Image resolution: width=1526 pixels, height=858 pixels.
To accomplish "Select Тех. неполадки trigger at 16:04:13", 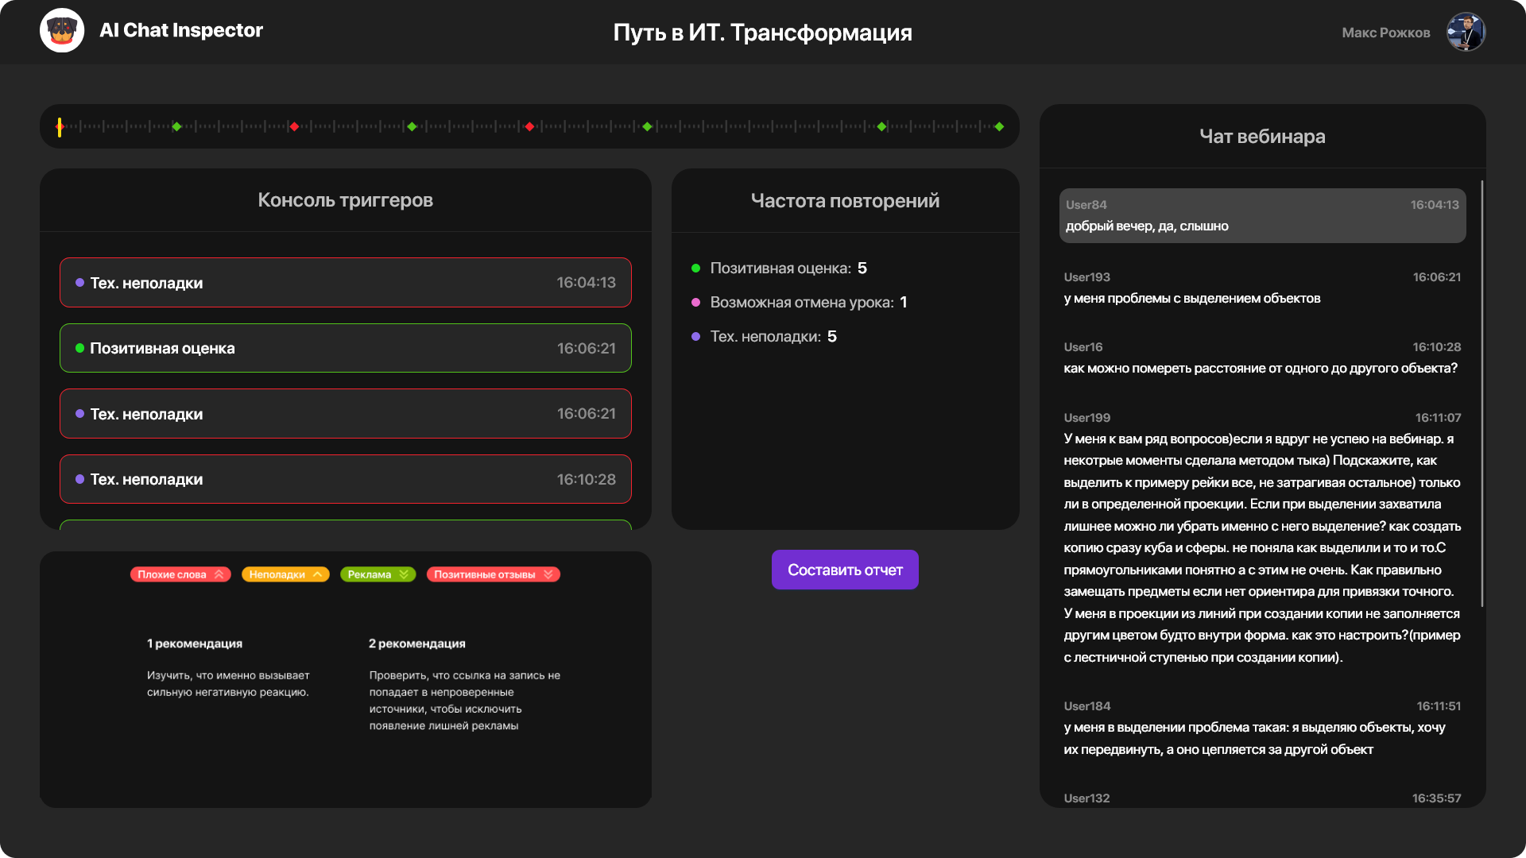I will (x=345, y=283).
